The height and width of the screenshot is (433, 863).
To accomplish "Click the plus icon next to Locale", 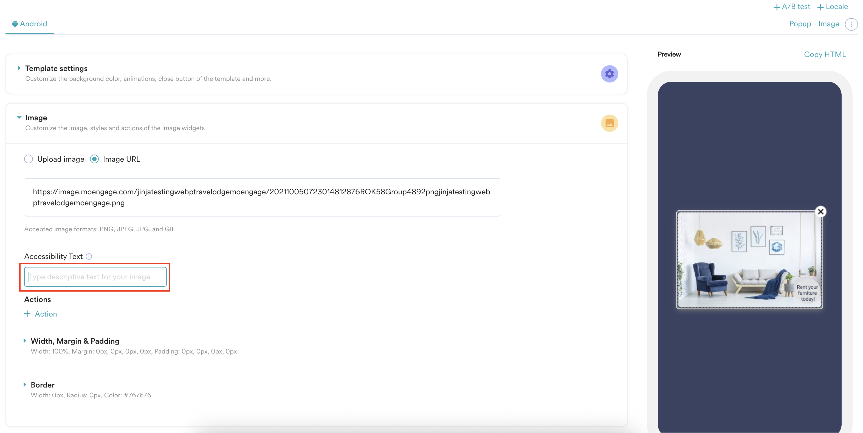I will coord(820,7).
